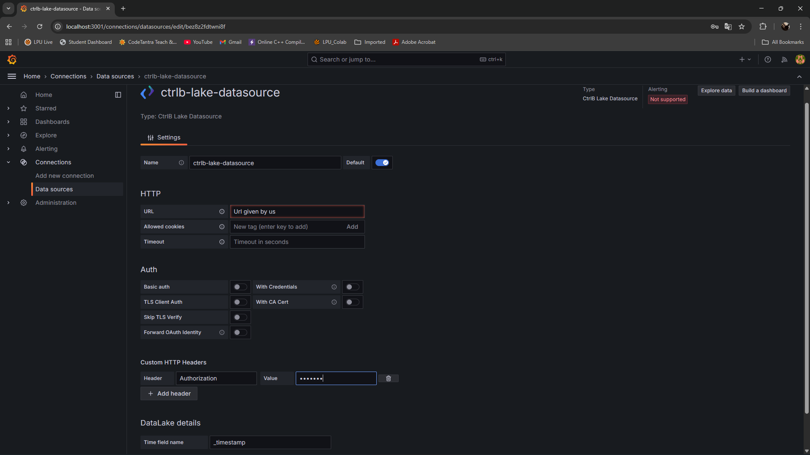Open the news RSS feed icon
The height and width of the screenshot is (455, 810).
[x=784, y=59]
